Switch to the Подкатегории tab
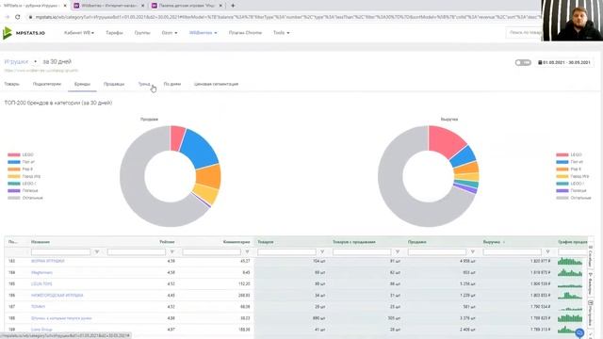603x339 pixels. 47,84
